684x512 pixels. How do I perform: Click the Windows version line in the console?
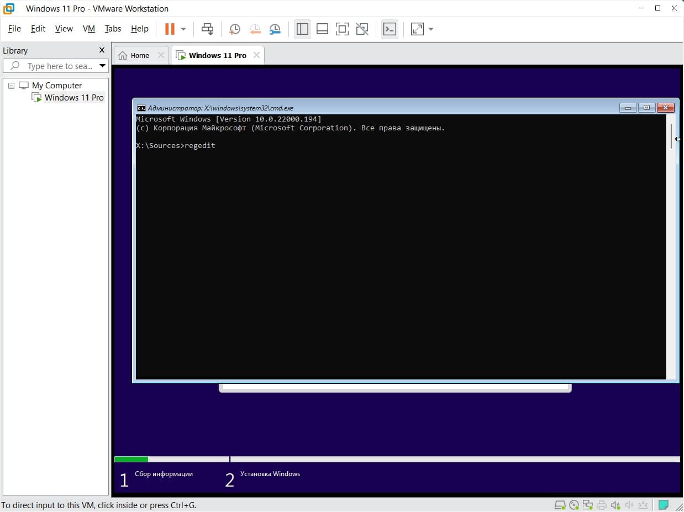[228, 119]
